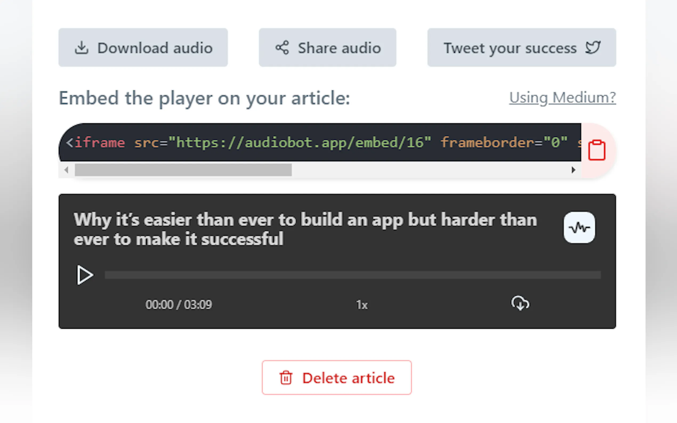
Task: Seek on the audio progress bar
Action: coord(352,275)
